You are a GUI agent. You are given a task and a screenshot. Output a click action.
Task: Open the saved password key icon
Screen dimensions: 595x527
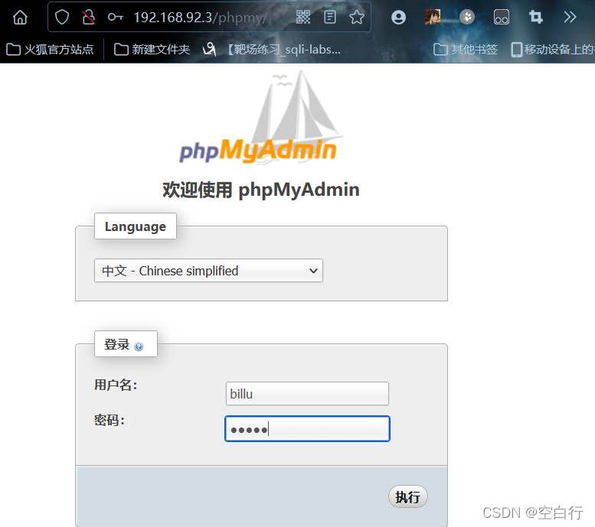(x=116, y=17)
